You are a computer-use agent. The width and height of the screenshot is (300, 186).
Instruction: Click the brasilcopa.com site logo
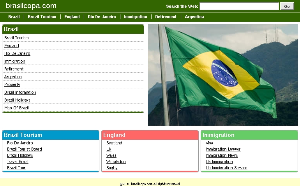(31, 6)
